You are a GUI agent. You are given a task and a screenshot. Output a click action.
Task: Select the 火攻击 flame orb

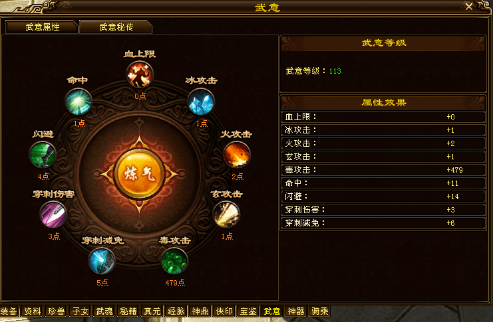click(237, 155)
